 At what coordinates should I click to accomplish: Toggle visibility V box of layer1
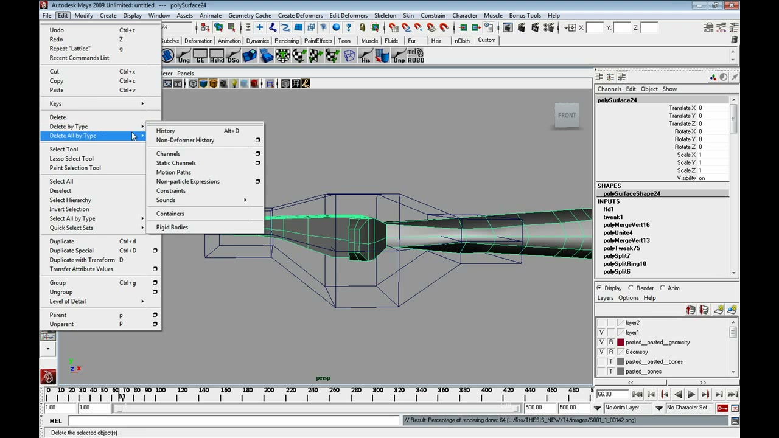[x=601, y=333]
